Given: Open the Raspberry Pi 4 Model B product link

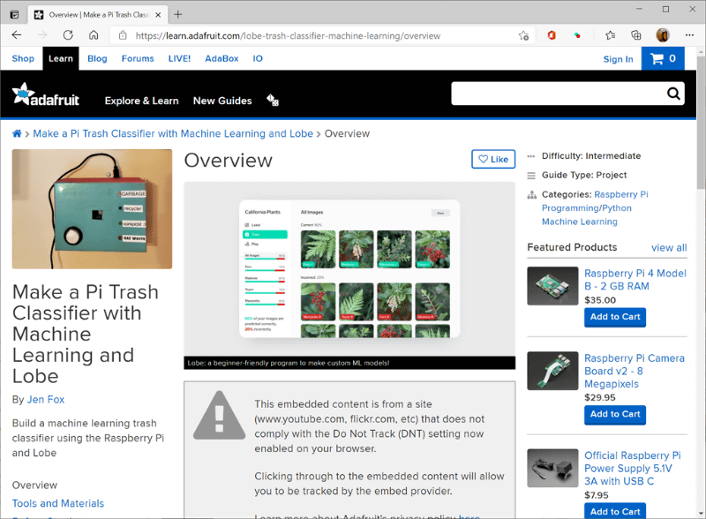Looking at the screenshot, I should click(x=635, y=280).
